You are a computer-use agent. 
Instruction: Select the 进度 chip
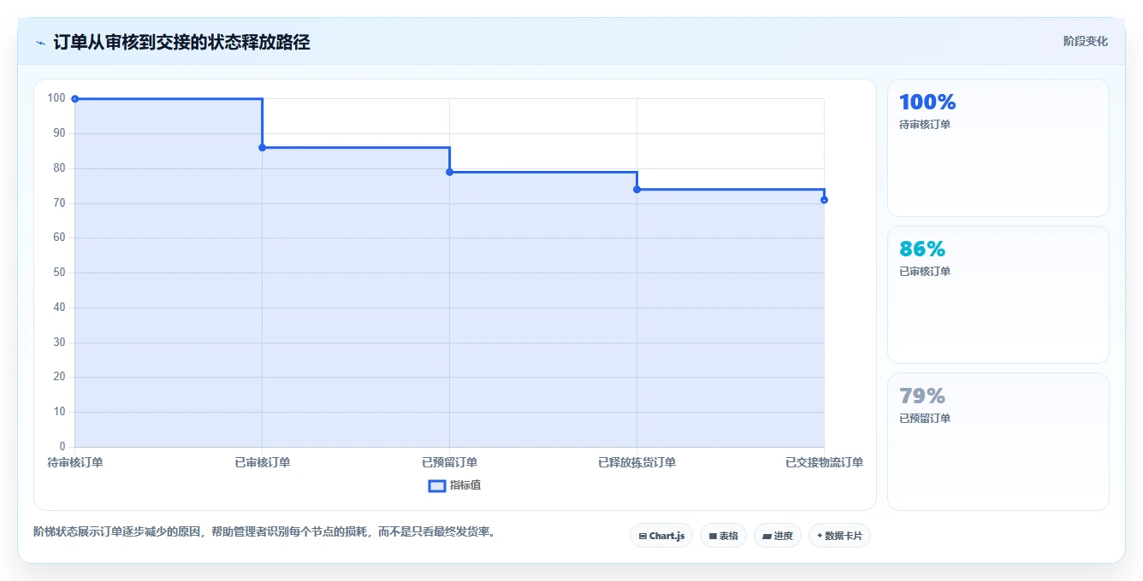(x=778, y=536)
